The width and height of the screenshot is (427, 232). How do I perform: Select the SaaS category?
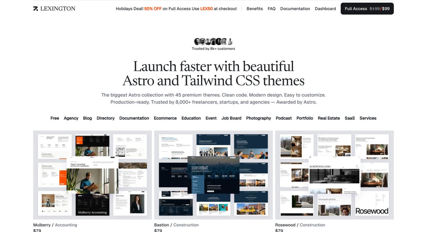(350, 118)
